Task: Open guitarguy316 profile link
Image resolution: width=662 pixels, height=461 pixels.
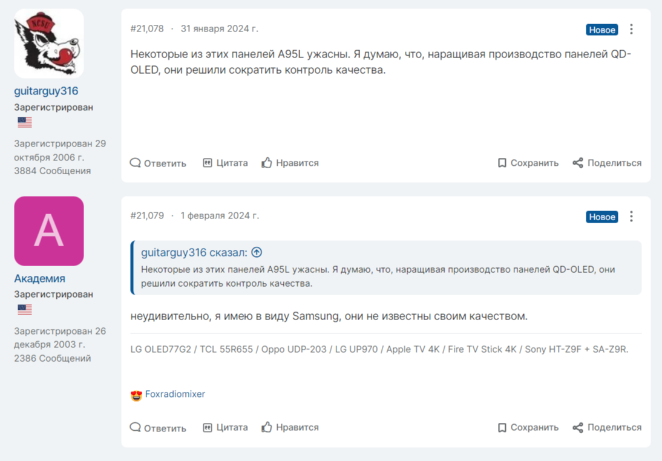Action: click(x=46, y=91)
